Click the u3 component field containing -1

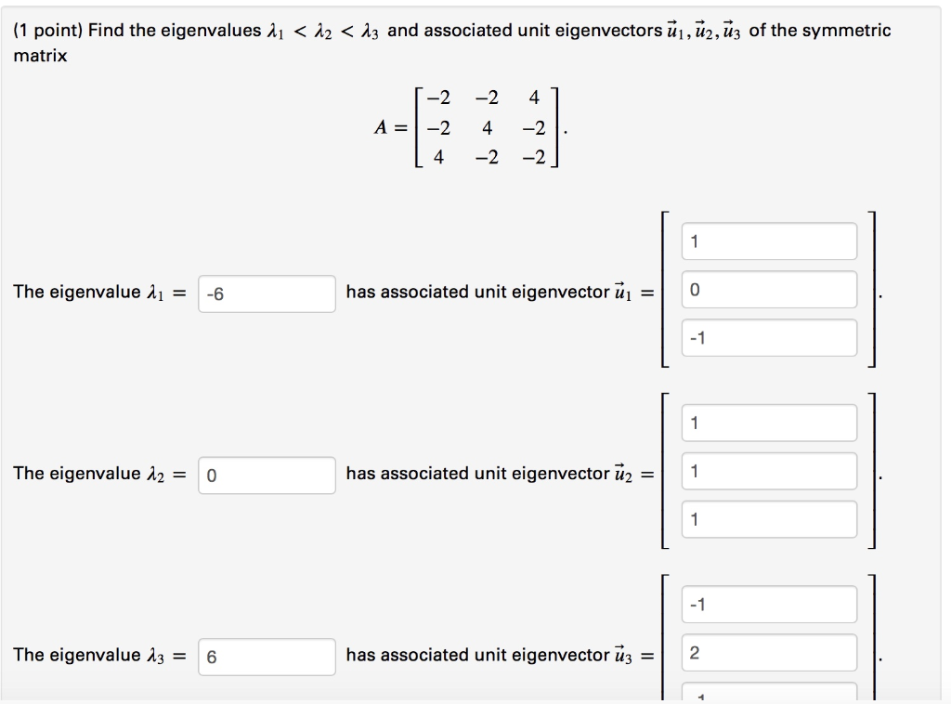pos(769,605)
